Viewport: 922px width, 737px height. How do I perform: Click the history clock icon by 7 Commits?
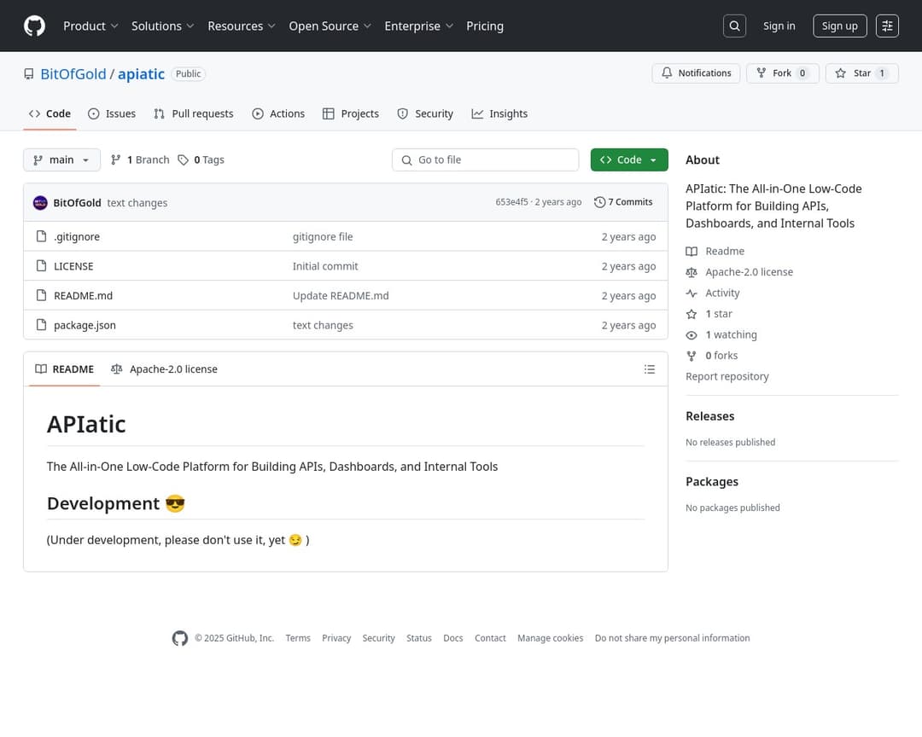coord(600,202)
